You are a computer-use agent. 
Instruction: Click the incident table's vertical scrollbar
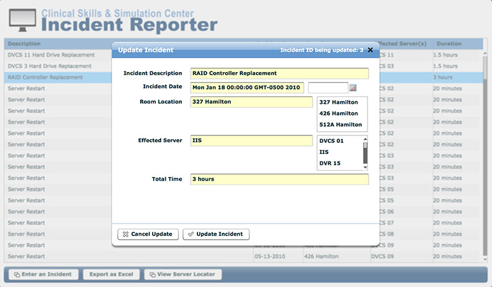[x=485, y=157]
